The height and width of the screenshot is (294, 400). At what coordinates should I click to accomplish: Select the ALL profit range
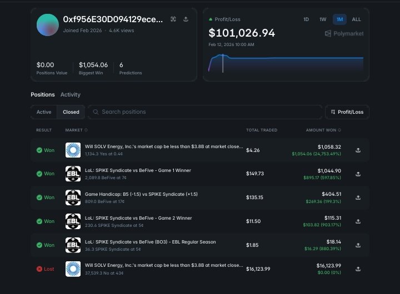tap(356, 19)
